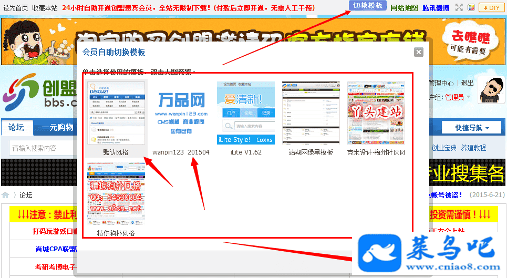The width and height of the screenshot is (507, 278).
Task: Open the 网站地图 link
Action: [x=404, y=8]
